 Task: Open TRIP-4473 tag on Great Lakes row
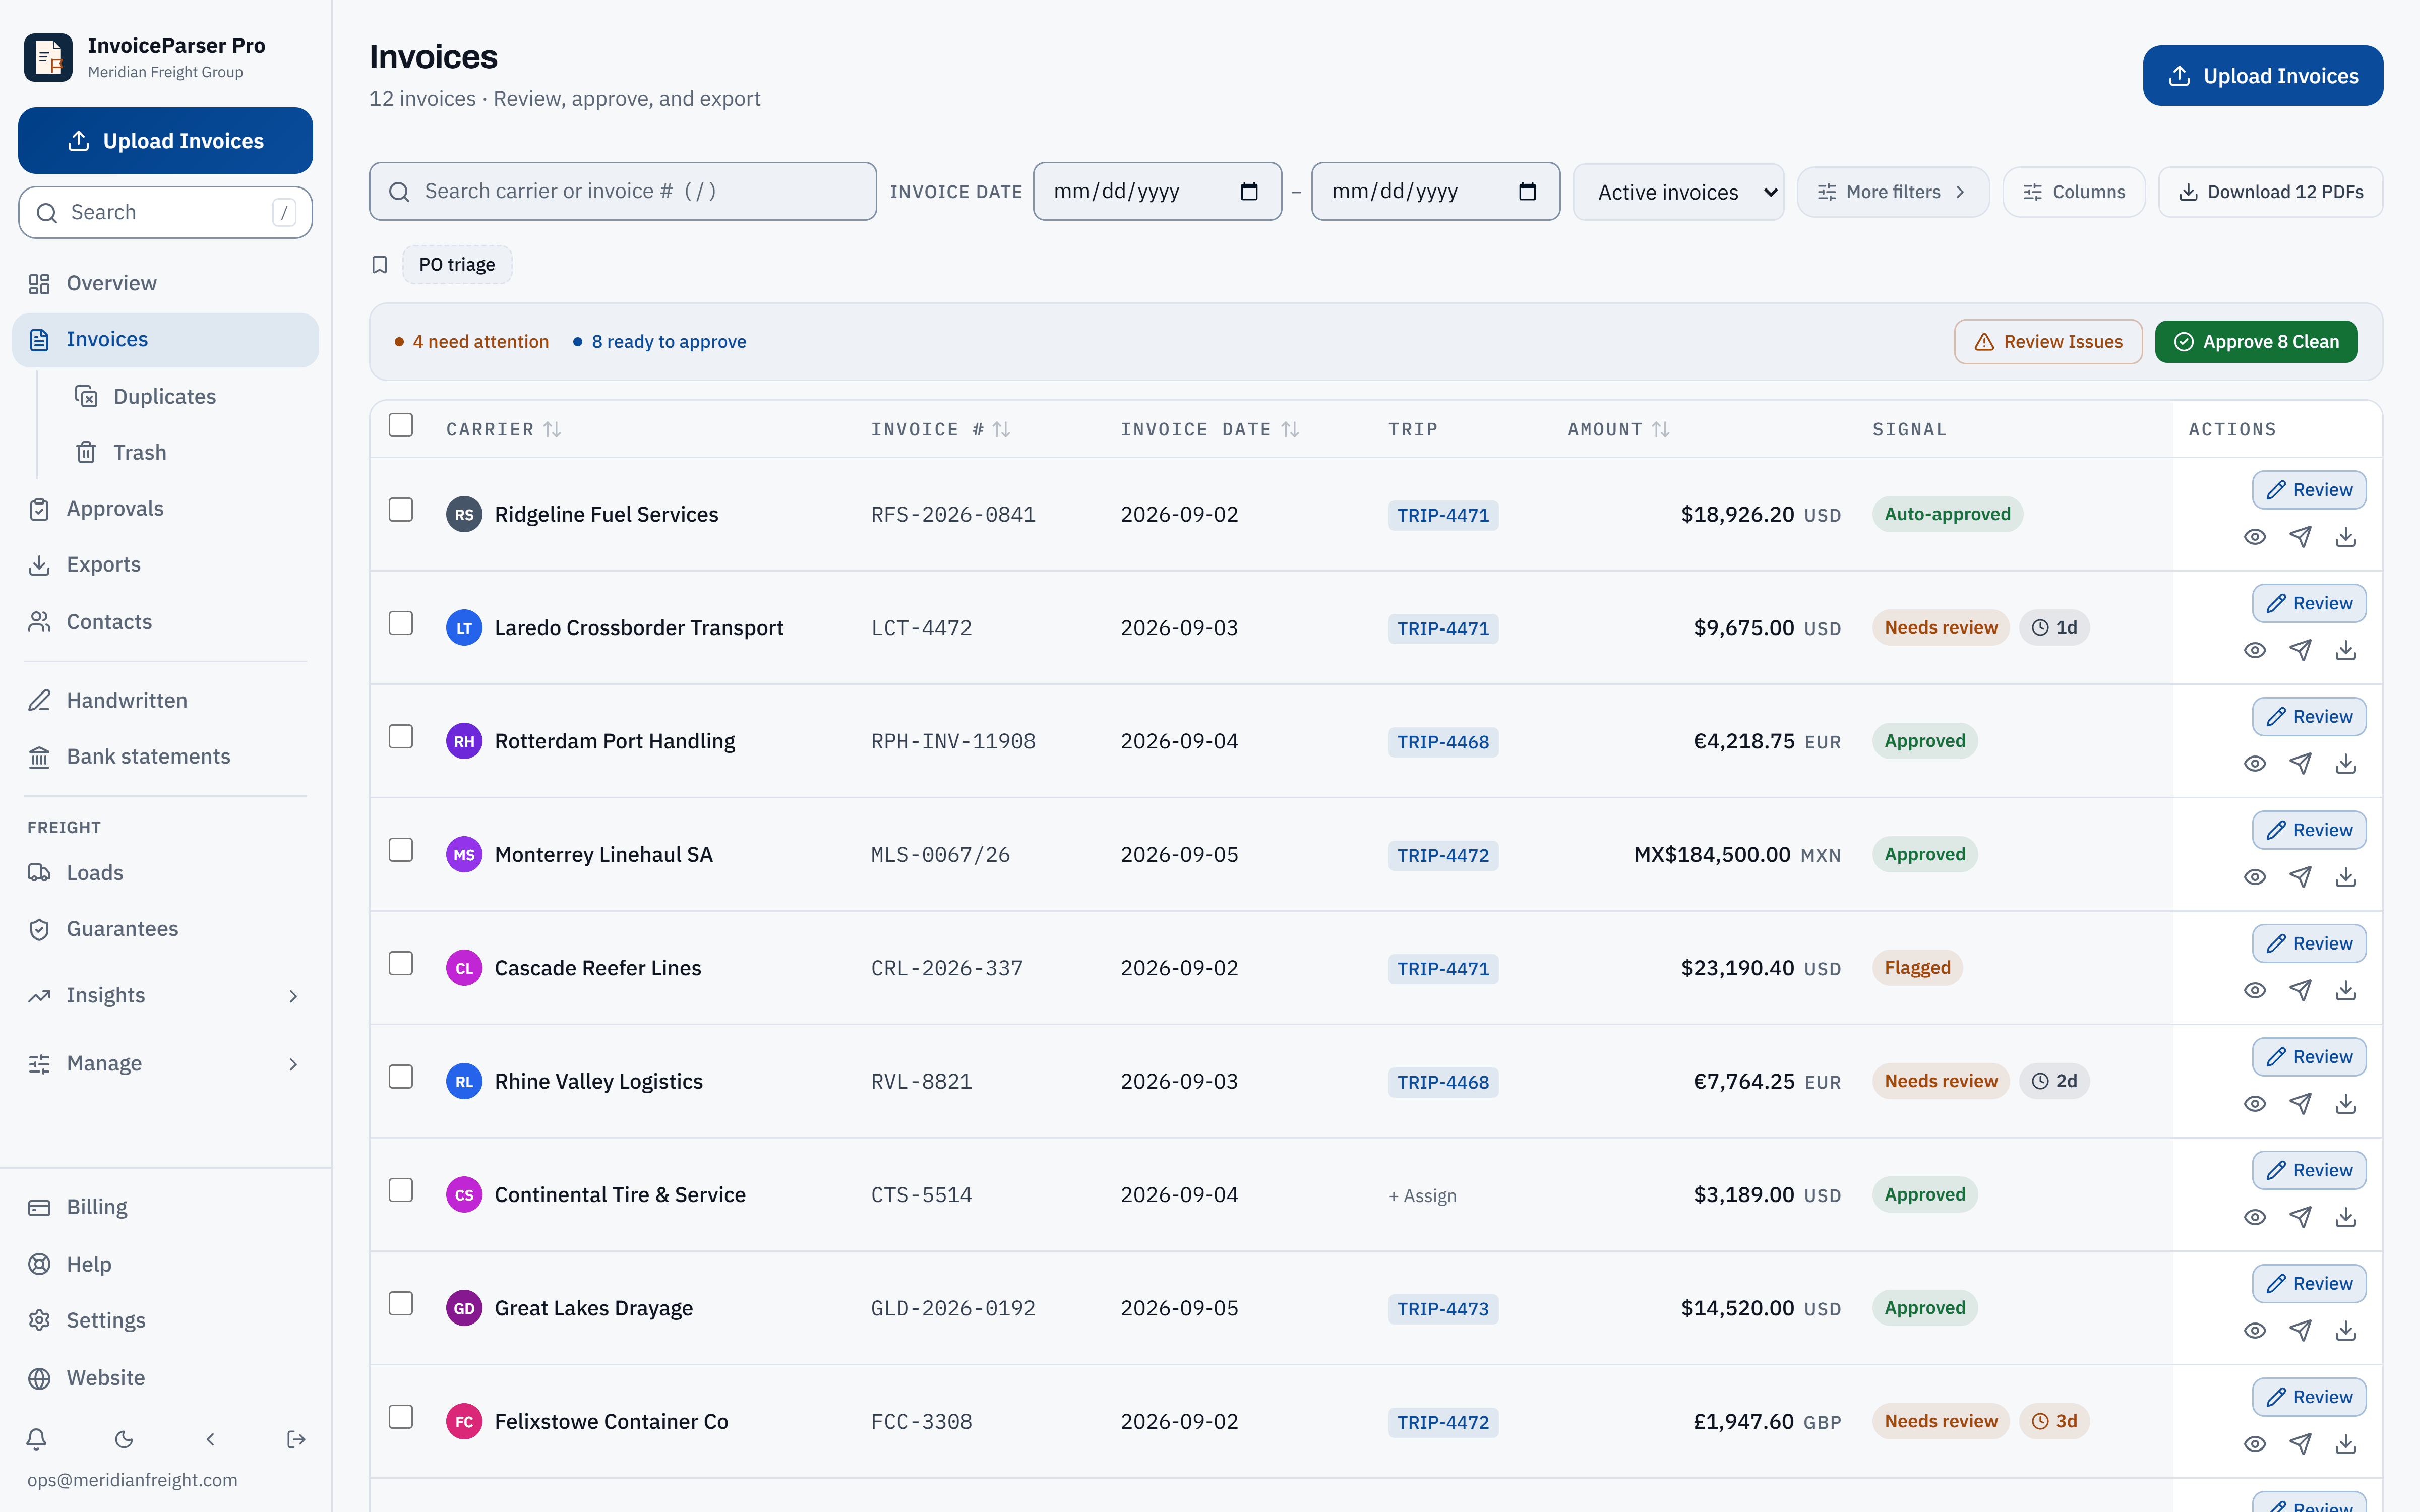click(1443, 1309)
